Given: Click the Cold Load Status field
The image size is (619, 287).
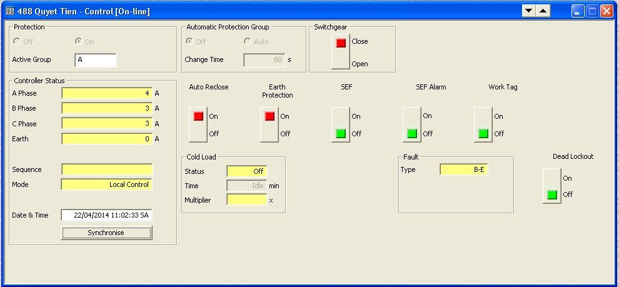Looking at the screenshot, I should point(247,171).
